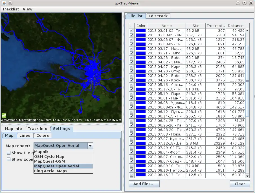Viewport: 255px width, 193px height.
Task: Click the MapQuest logo icon on map
Action: tap(4, 116)
